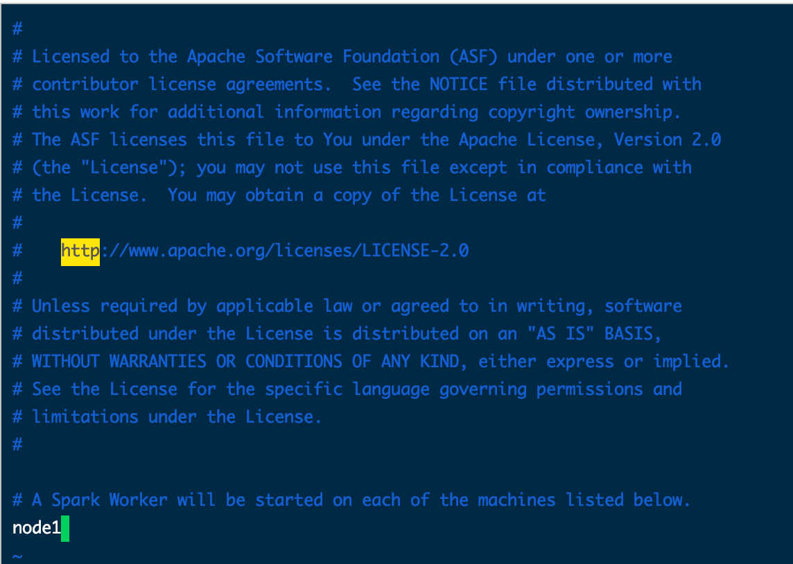Click "Version 2.0" in license header
Image resolution: width=793 pixels, height=564 pixels.
[668, 140]
